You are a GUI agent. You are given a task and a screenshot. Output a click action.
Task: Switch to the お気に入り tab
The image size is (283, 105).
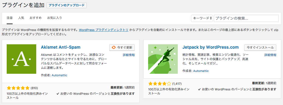click(x=54, y=18)
